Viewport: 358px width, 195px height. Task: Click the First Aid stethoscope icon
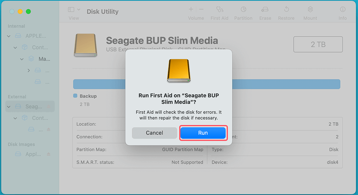point(219,10)
